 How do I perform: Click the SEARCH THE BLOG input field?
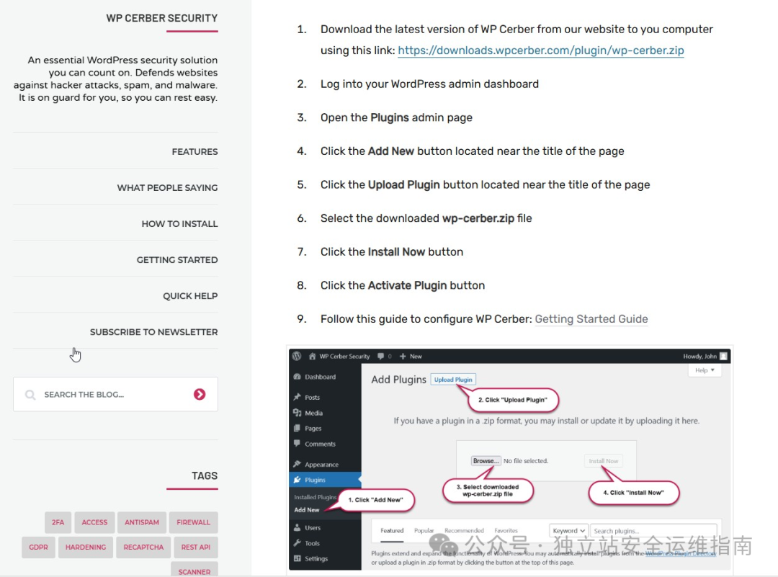click(x=115, y=395)
